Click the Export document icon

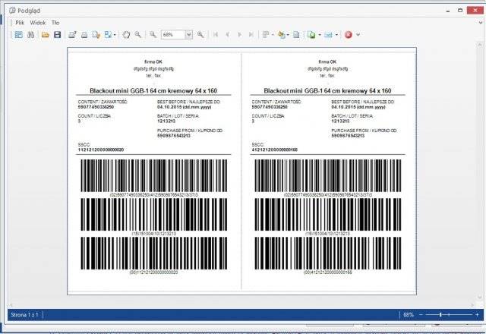coord(311,35)
